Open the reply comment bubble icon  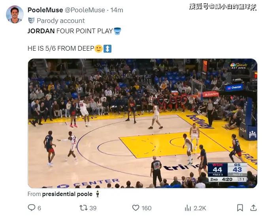[31, 207]
